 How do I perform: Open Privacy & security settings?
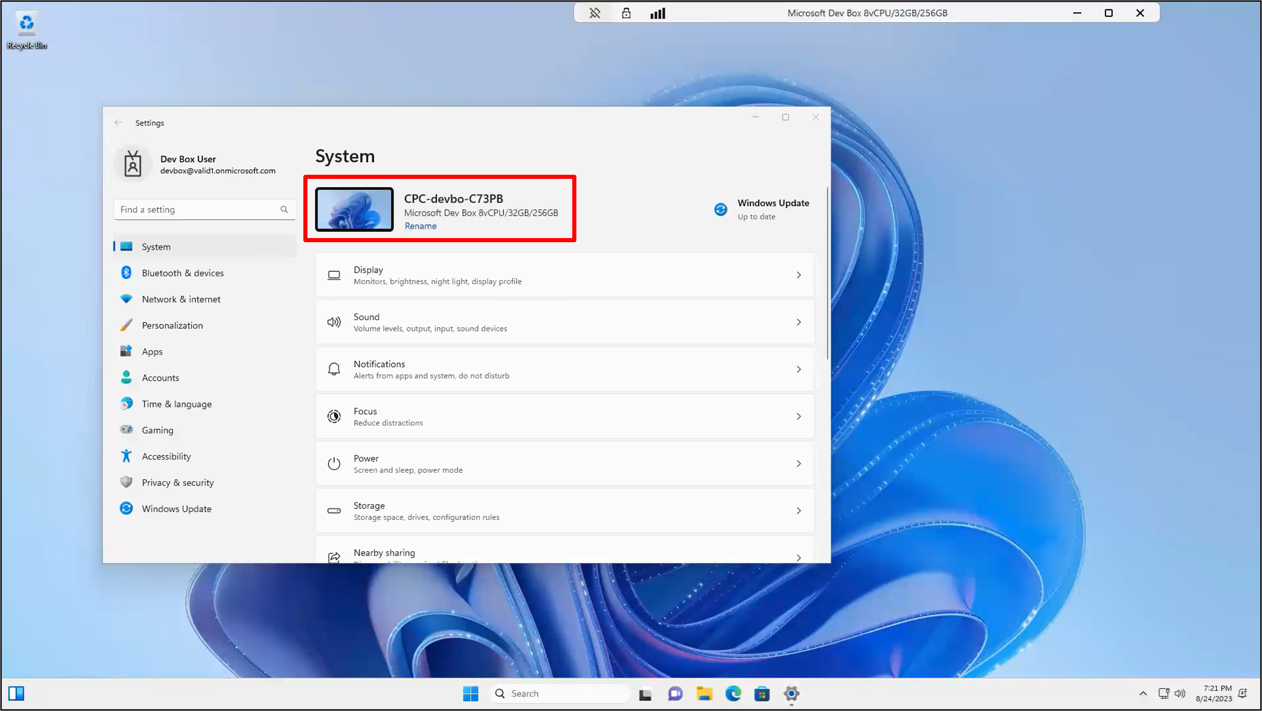205,482
